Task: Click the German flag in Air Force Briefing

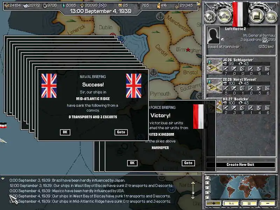Action: tap(198, 117)
